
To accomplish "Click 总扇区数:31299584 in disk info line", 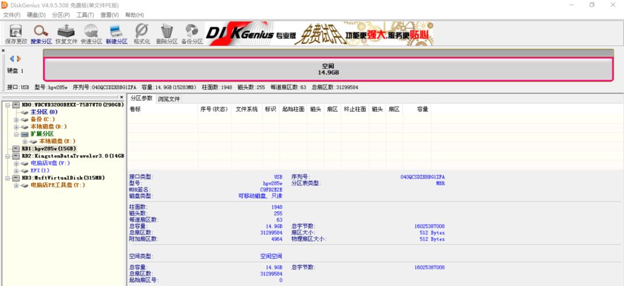I will coord(335,87).
